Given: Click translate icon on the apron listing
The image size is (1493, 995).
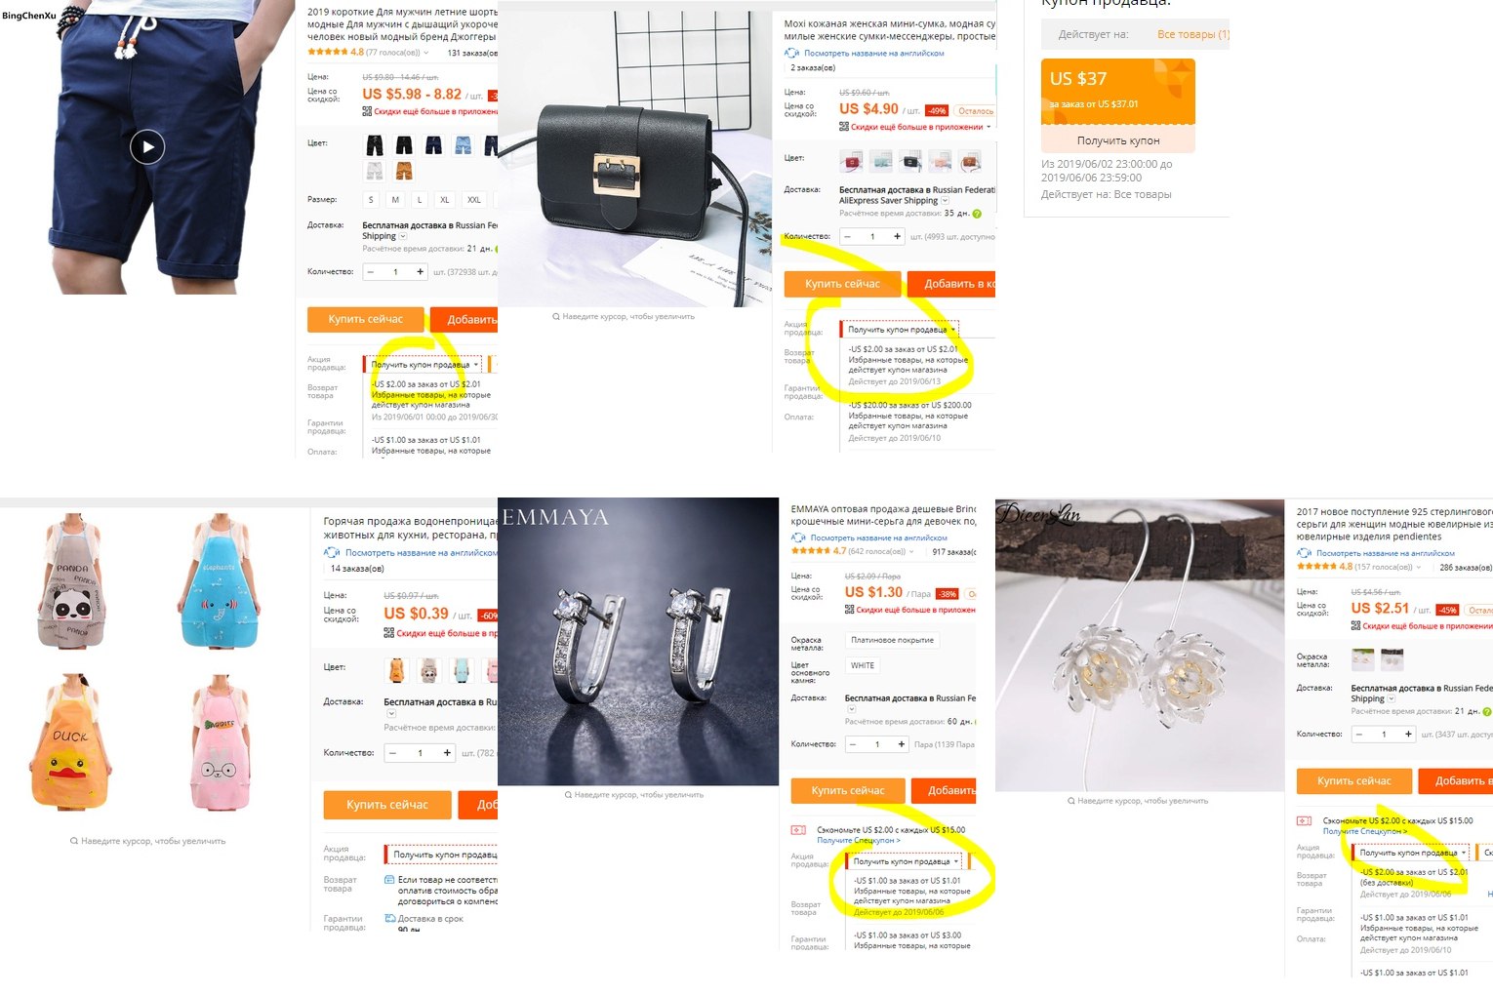Looking at the screenshot, I should 332,552.
